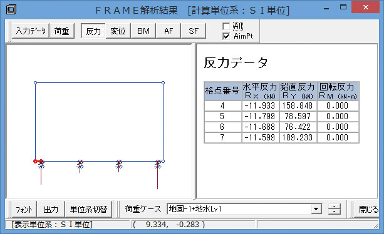384x234 pixels.
Task: Step load case up with spinner
Action: click(x=335, y=207)
